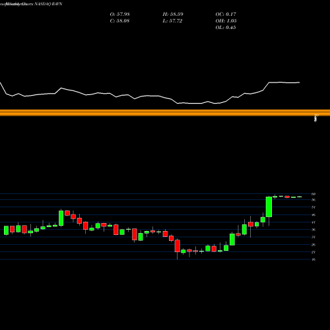Click the close price value C: 58.08
The image size is (330, 330).
tap(119, 21)
